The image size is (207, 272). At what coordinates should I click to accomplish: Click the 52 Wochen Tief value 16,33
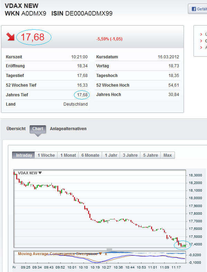click(82, 85)
